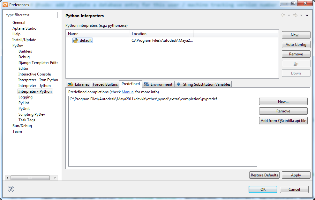Click the tree horizontal scrollbar thumb

pyautogui.click(x=30, y=178)
